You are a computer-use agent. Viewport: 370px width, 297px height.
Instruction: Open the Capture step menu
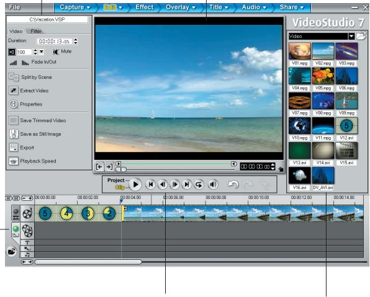tap(74, 7)
